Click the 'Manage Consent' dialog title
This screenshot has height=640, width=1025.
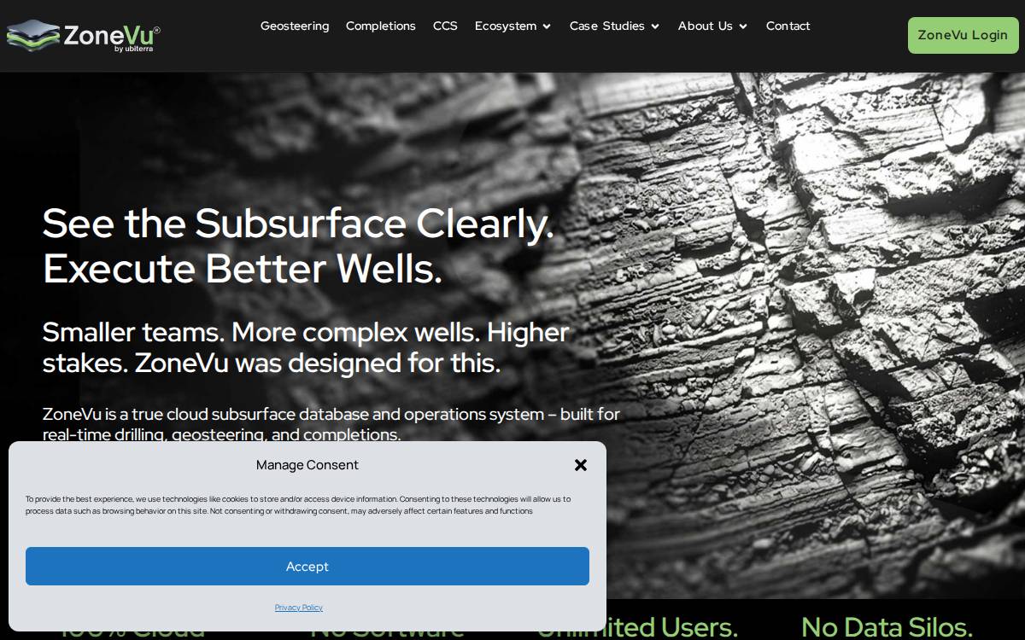coord(307,465)
